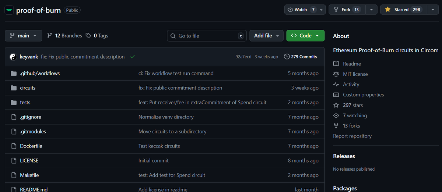
Task: Open the Readme link in About
Action: 352,64
